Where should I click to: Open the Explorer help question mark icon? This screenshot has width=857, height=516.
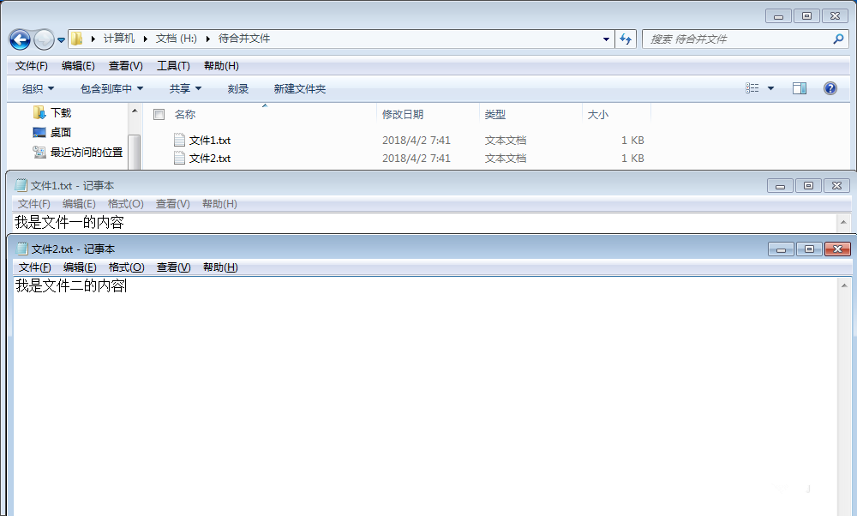point(830,88)
